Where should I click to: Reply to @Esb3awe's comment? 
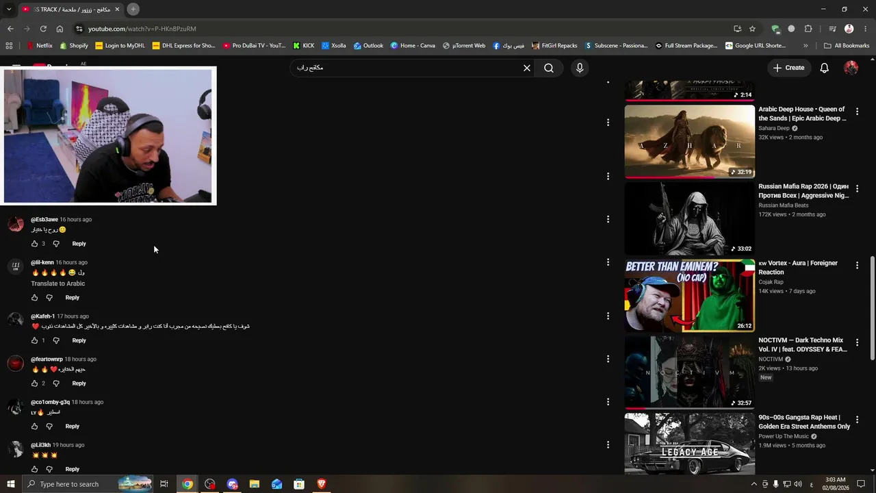point(79,244)
